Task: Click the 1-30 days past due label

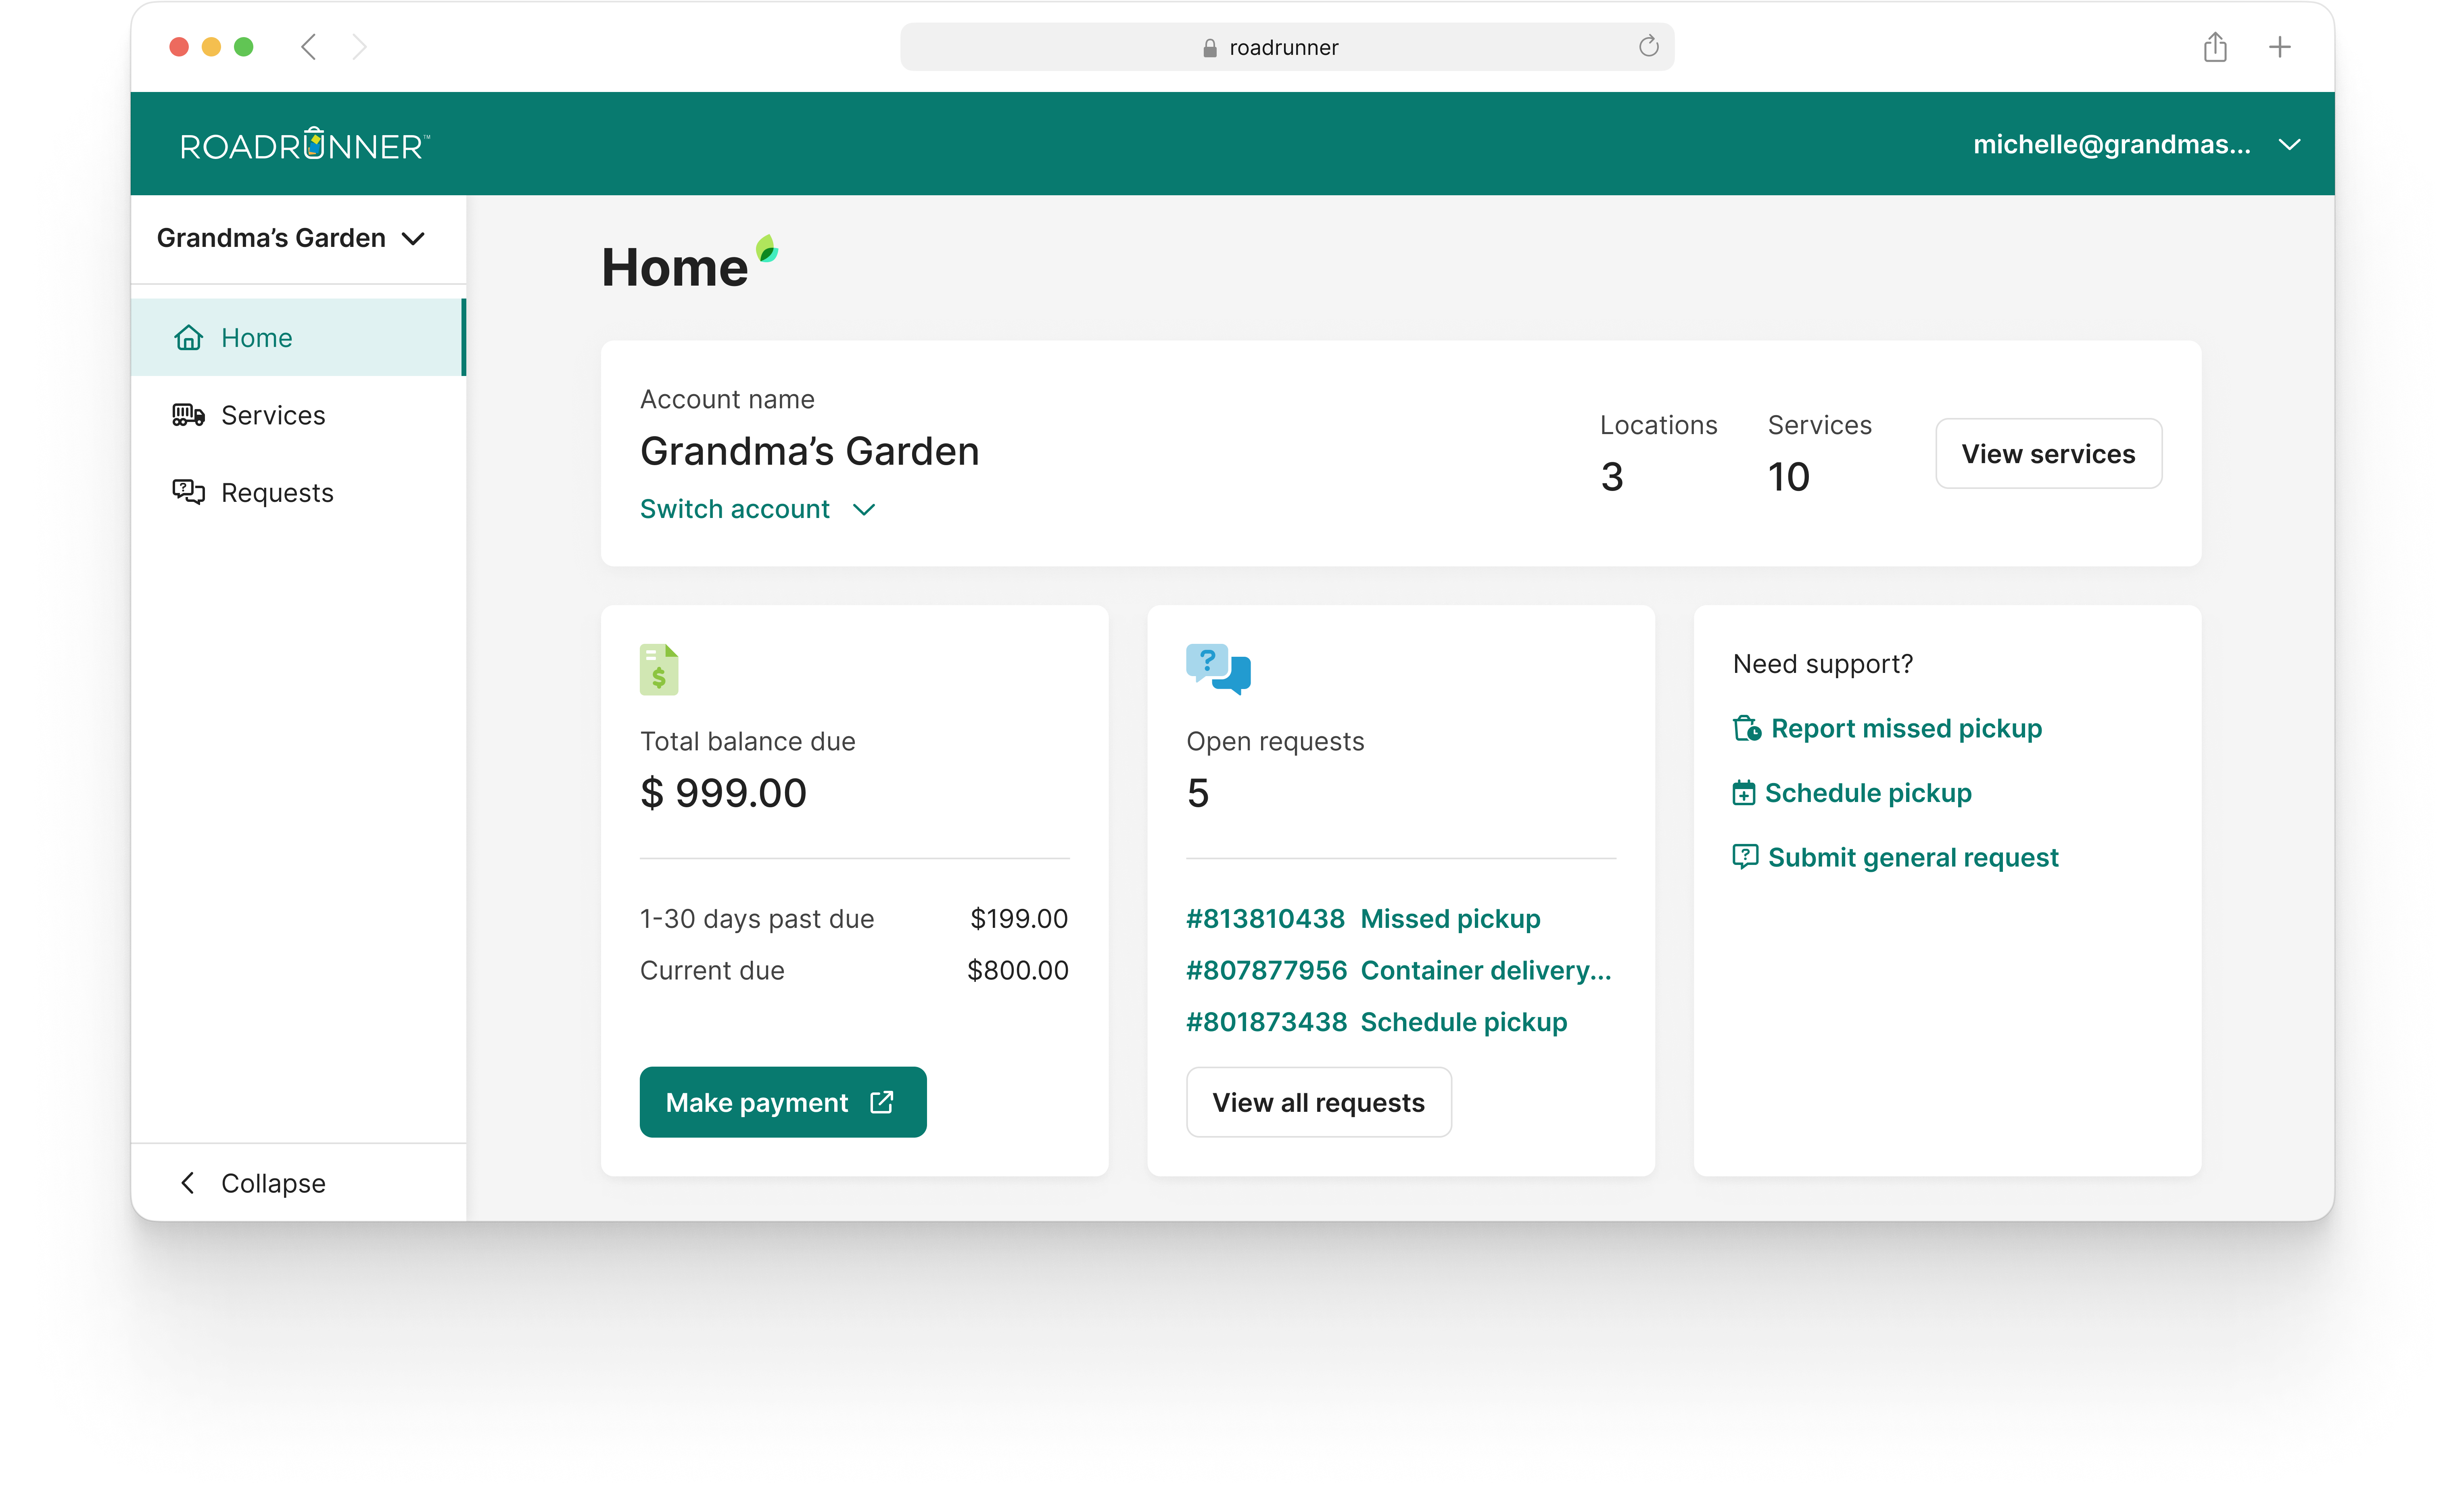Action: (x=757, y=918)
